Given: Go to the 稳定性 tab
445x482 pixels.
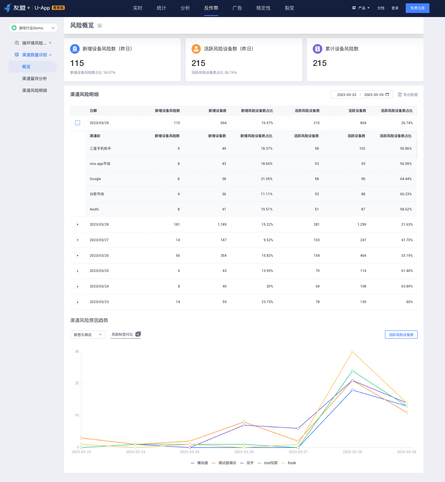Looking at the screenshot, I should pyautogui.click(x=263, y=8).
